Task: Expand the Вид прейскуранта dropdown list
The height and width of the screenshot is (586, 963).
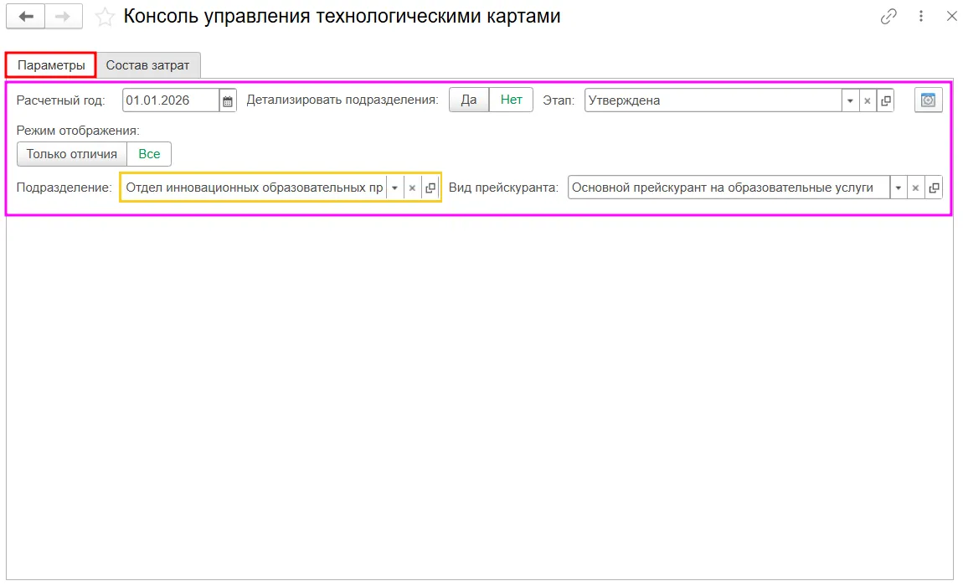Action: (x=898, y=188)
